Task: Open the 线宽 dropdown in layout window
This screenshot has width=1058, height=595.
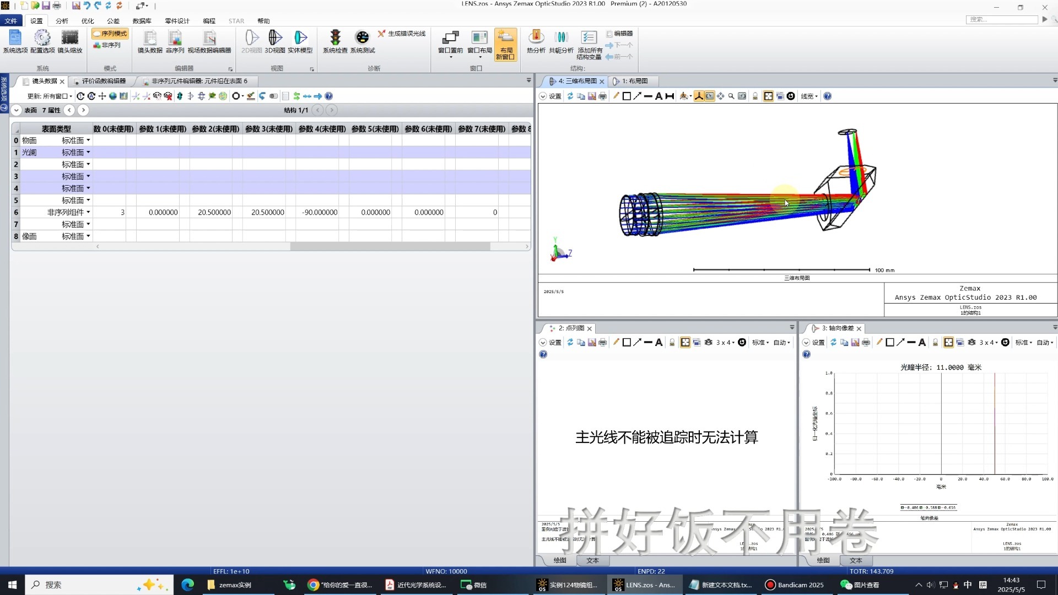Action: coord(808,96)
